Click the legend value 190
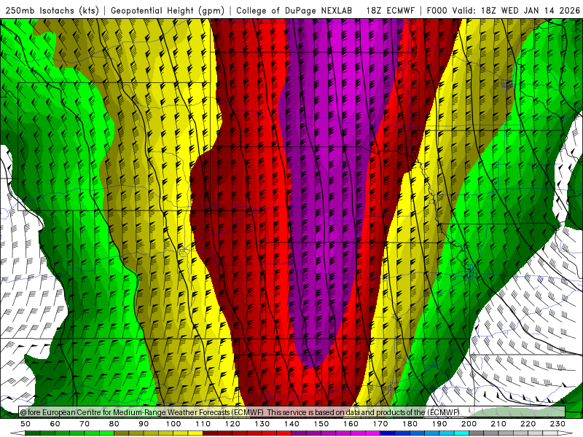 pyautogui.click(x=439, y=424)
